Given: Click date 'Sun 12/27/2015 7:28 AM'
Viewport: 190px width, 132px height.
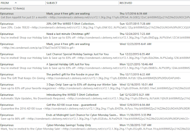Looking at the screenshot, I should pos(135,24).
